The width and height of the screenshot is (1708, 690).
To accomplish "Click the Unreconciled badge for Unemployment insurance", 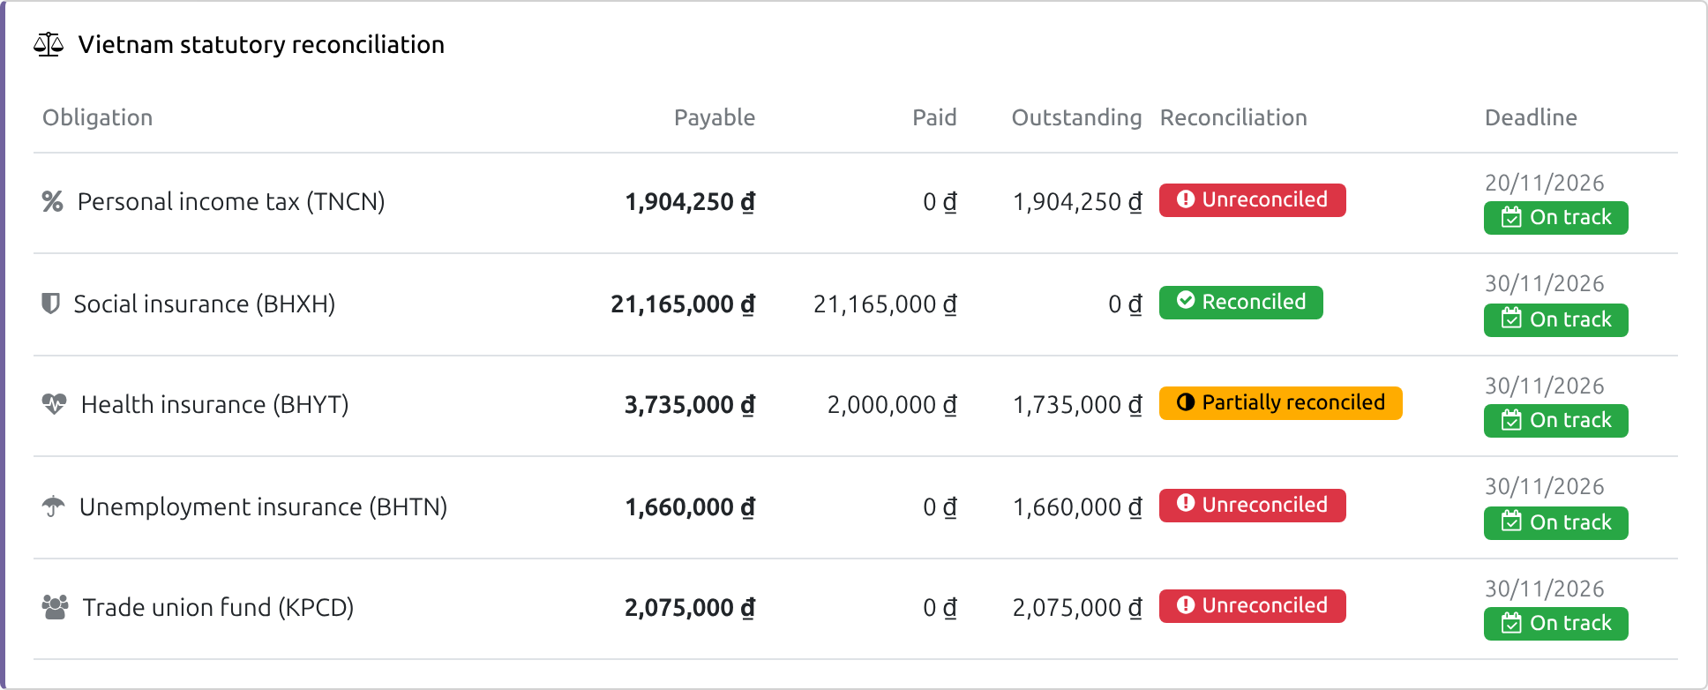I will click(1253, 506).
